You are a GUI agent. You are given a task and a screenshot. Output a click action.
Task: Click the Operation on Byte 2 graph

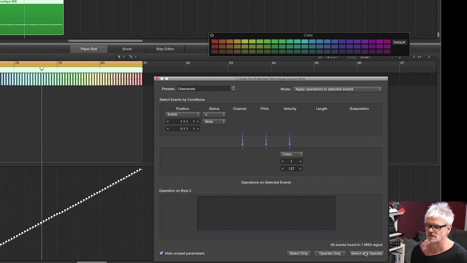[x=266, y=213]
